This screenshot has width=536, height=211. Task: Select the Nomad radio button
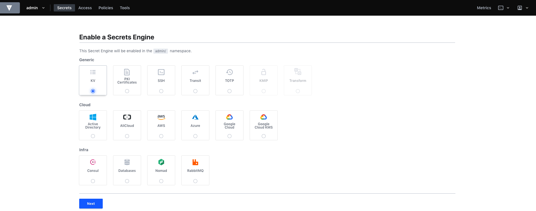[161, 181]
